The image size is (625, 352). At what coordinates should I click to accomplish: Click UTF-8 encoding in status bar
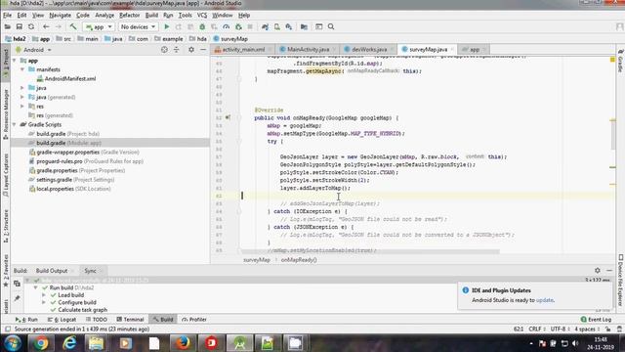(x=560, y=329)
